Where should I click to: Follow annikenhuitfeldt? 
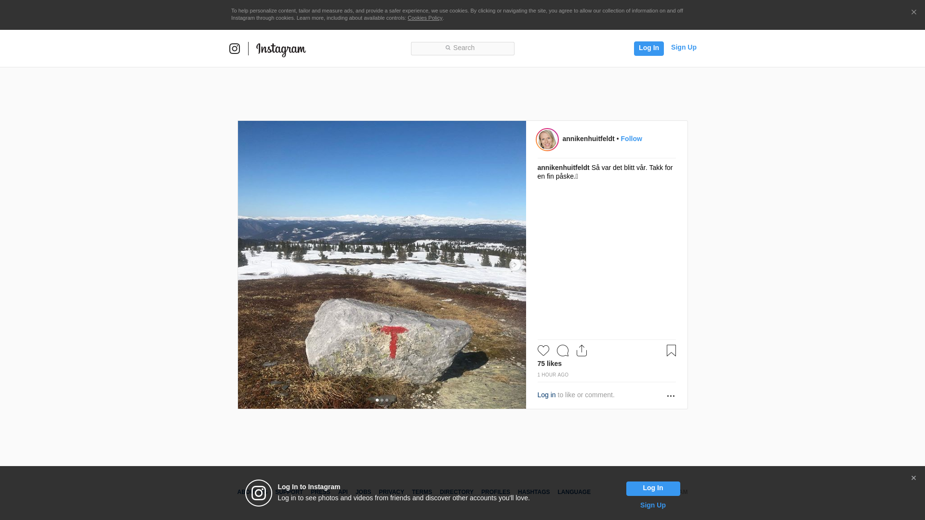coord(631,139)
